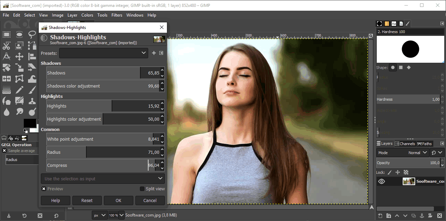The image size is (446, 221).
Task: Confirm Shadows-Highlights with OK
Action: click(118, 200)
